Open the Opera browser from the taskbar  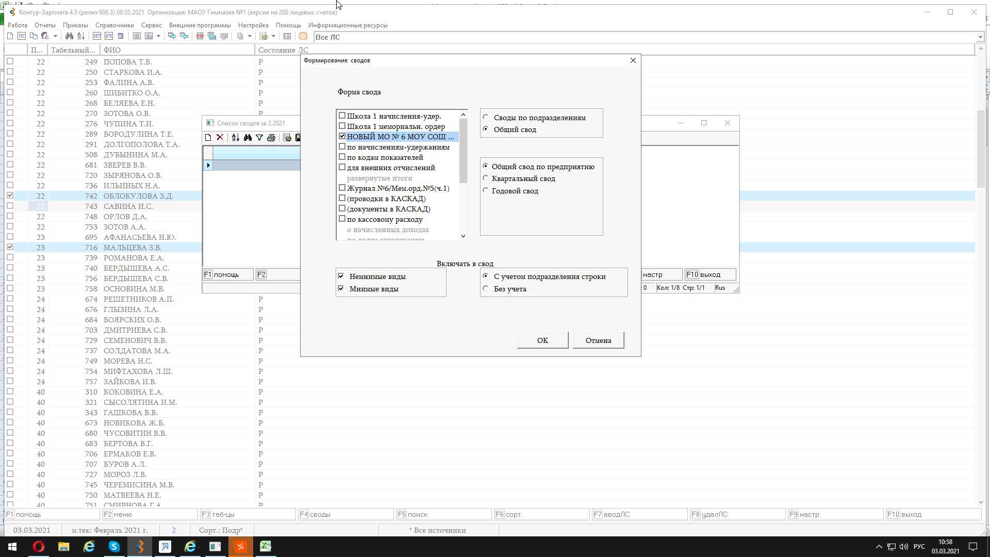pyautogui.click(x=39, y=547)
